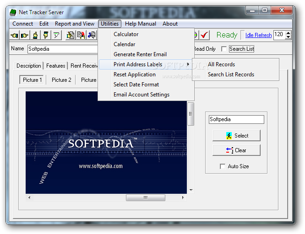The height and width of the screenshot is (234, 305).
Task: Open the Edit menu
Action: (x=44, y=24)
